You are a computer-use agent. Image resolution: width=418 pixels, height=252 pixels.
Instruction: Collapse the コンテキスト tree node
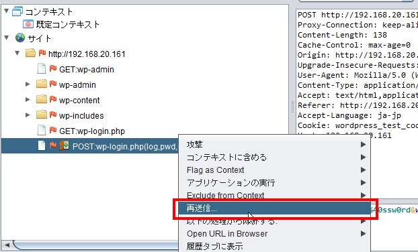coord(7,11)
